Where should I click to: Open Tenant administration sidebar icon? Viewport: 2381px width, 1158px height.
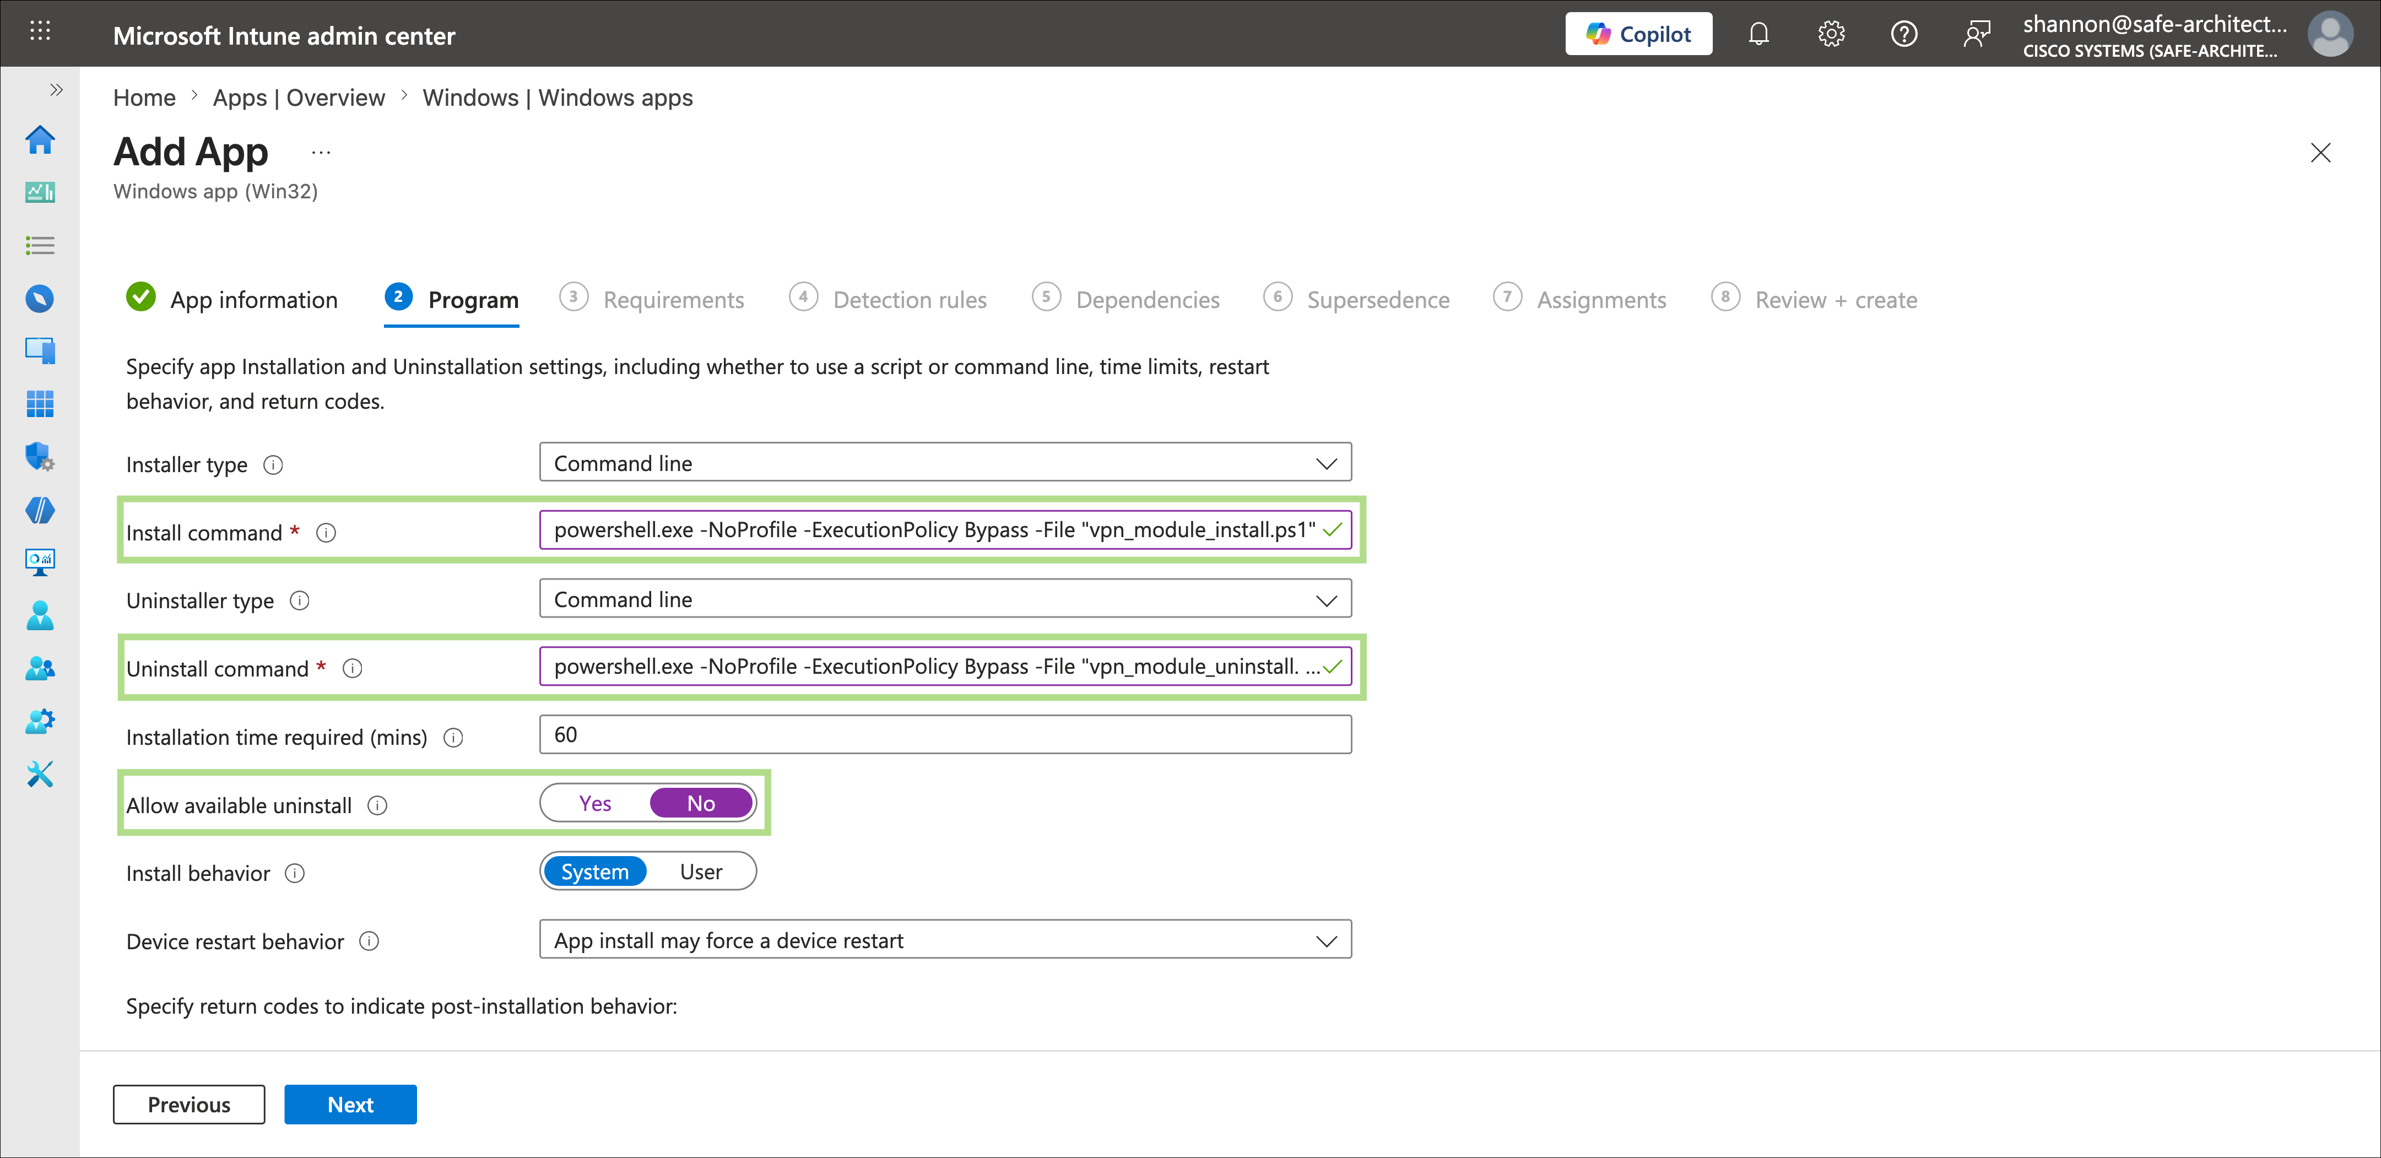point(40,721)
